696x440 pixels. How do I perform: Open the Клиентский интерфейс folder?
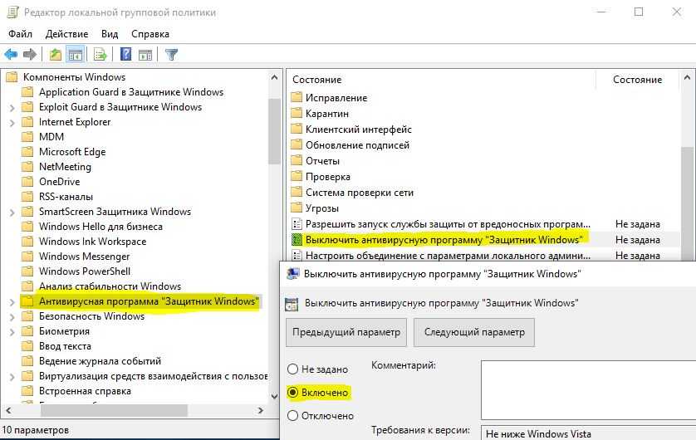coord(359,129)
